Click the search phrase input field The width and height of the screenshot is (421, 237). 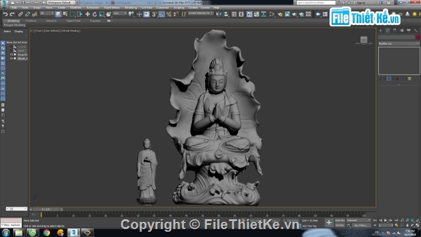point(316,3)
